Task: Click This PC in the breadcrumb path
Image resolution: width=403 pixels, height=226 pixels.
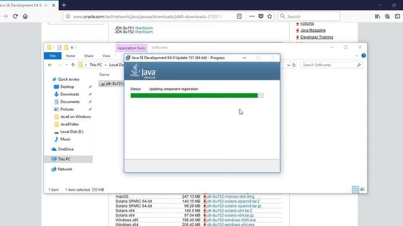Action: point(96,65)
